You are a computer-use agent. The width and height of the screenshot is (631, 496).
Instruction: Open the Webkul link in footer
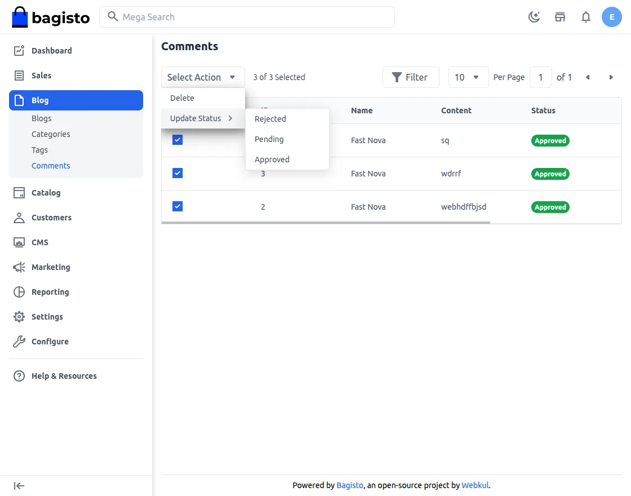pyautogui.click(x=475, y=485)
